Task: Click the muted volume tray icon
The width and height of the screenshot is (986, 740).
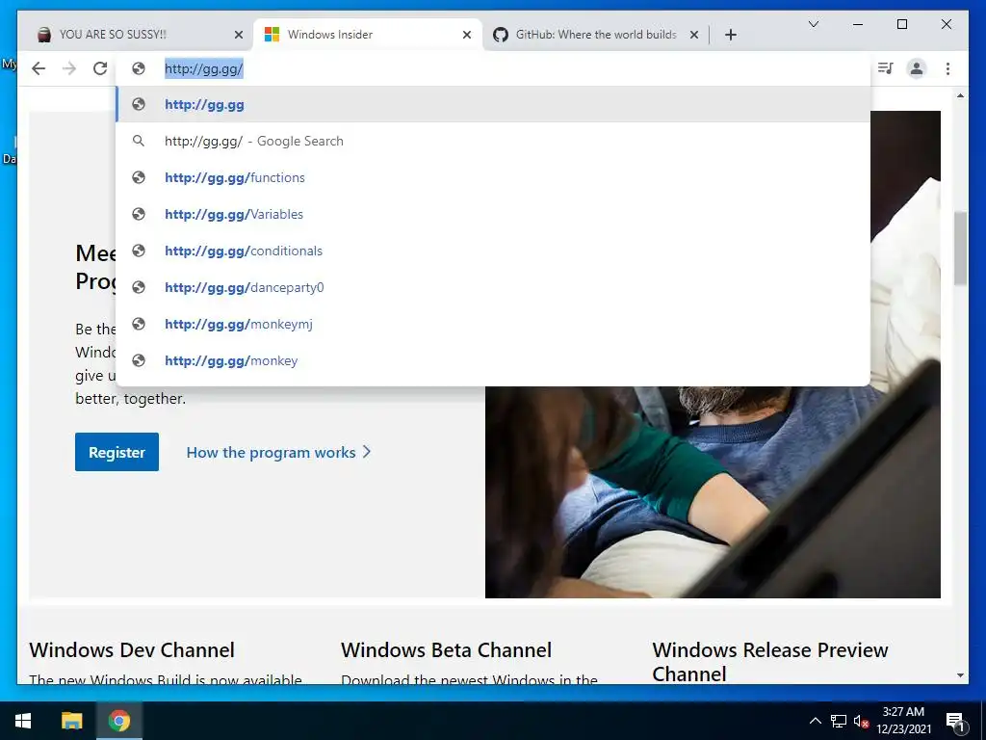Action: 861,721
